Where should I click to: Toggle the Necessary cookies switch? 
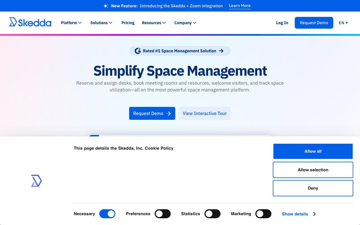tap(107, 214)
